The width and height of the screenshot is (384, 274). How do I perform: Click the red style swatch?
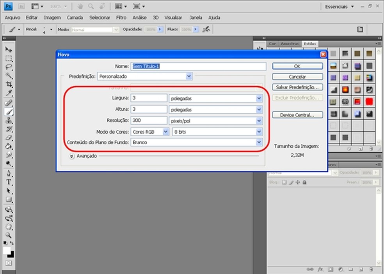[369, 102]
